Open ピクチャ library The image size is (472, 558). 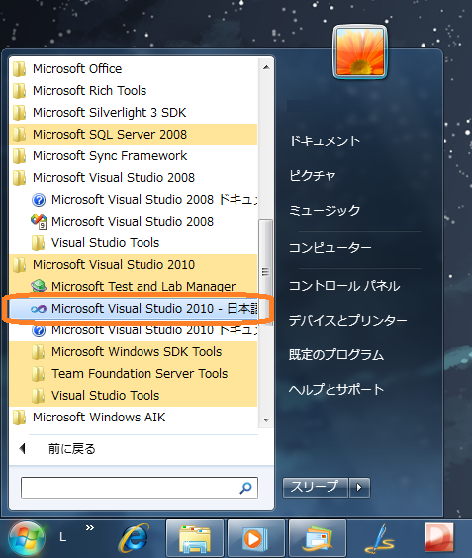click(x=312, y=176)
